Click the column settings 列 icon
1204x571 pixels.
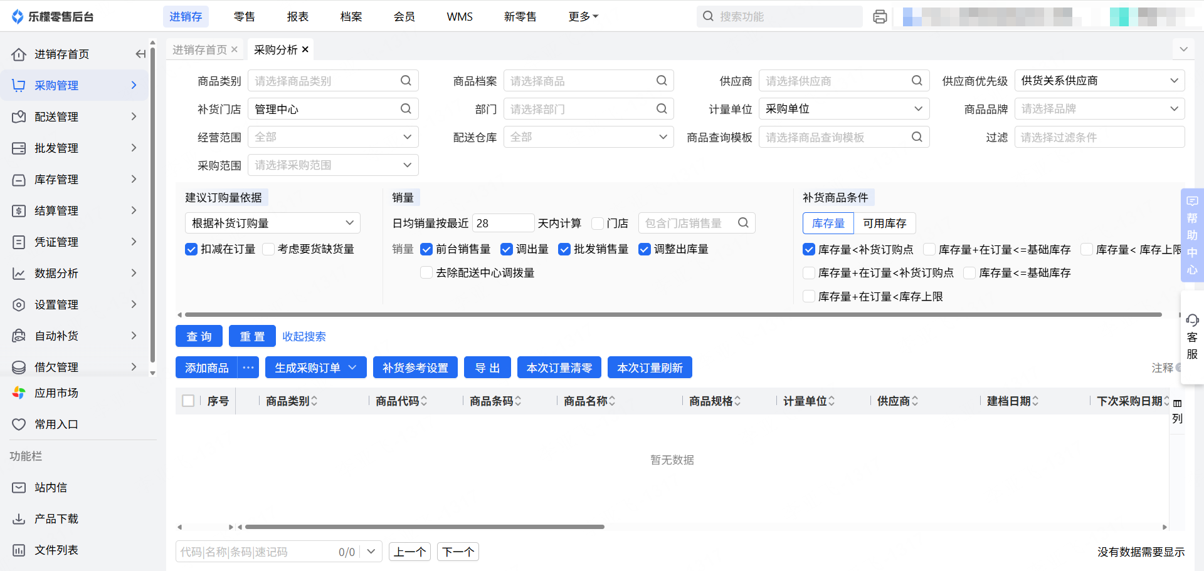[1177, 411]
